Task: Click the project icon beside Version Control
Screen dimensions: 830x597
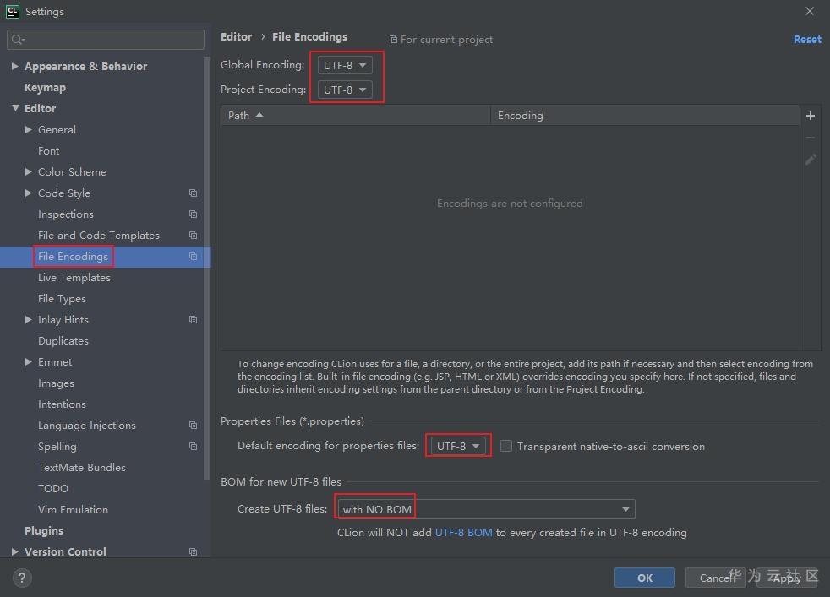Action: click(194, 551)
